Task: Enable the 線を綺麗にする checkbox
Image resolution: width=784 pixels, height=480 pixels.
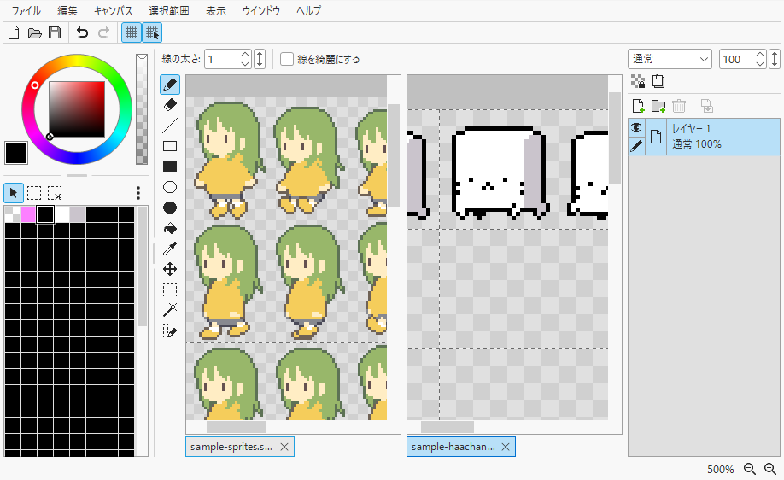Action: tap(287, 59)
